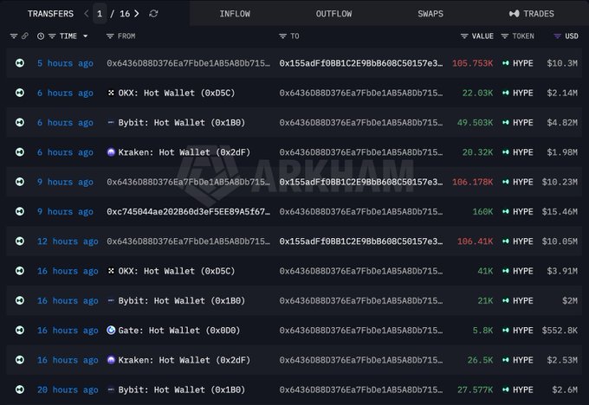Click the value 105.753K
Screen dimensions: 589x405
473,63
